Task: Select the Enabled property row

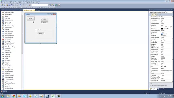Action: [161, 25]
